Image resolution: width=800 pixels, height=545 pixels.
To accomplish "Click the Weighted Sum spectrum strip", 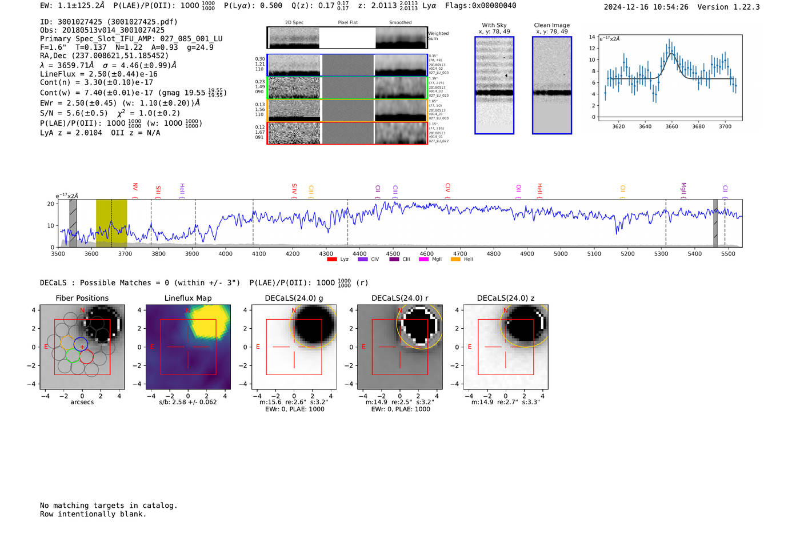I will click(x=347, y=38).
